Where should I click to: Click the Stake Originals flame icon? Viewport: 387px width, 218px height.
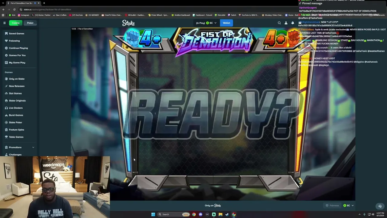click(x=6, y=101)
